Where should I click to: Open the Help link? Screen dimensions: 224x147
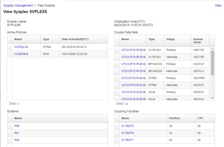tap(218, 5)
